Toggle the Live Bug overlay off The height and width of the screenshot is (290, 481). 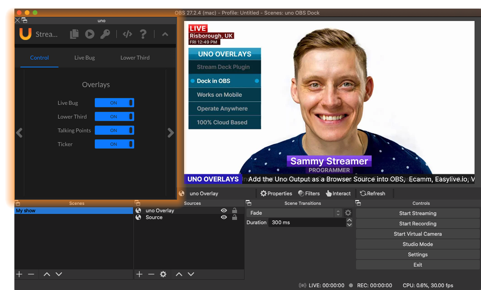pos(114,103)
